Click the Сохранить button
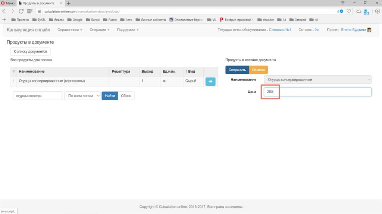Image resolution: width=382 pixels, height=214 pixels. tap(237, 70)
